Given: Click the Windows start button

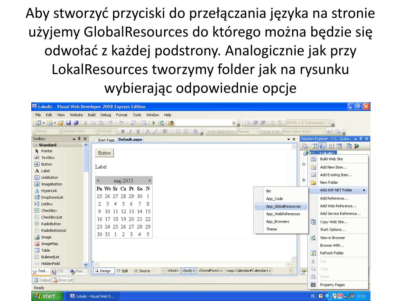Looking at the screenshot, I should (x=47, y=296).
